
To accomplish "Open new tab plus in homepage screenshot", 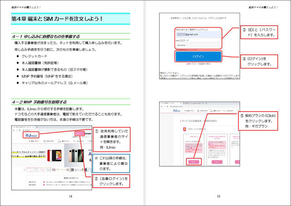I will click(x=37, y=127).
